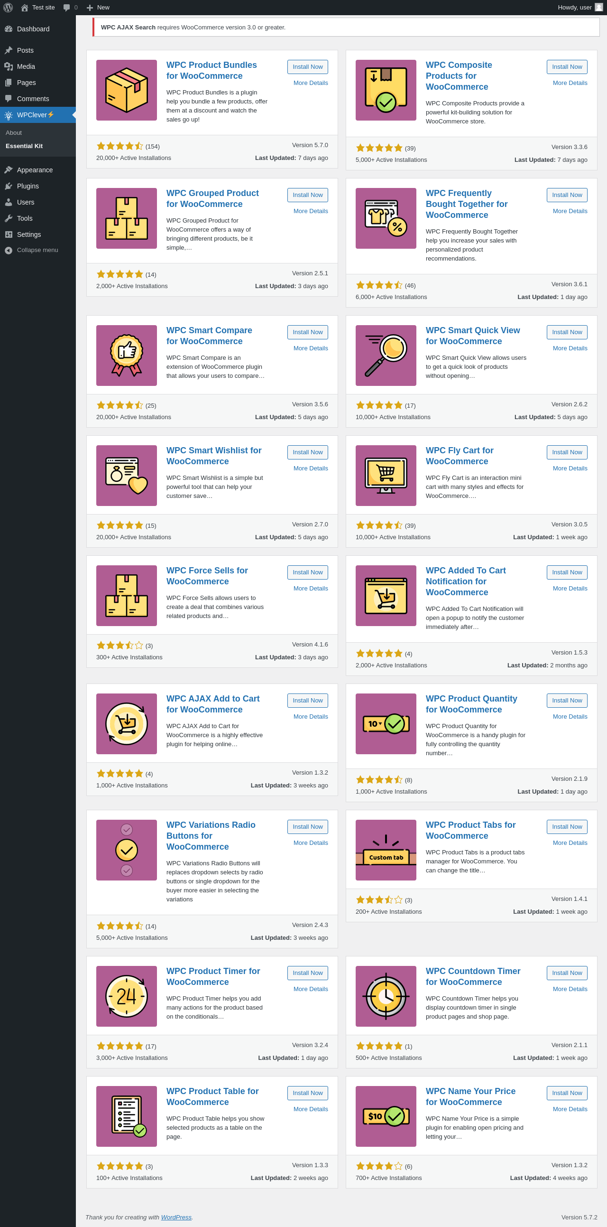The height and width of the screenshot is (1227, 607).
Task: Click the WPC Frequently Bought Together icon
Action: pos(386,218)
